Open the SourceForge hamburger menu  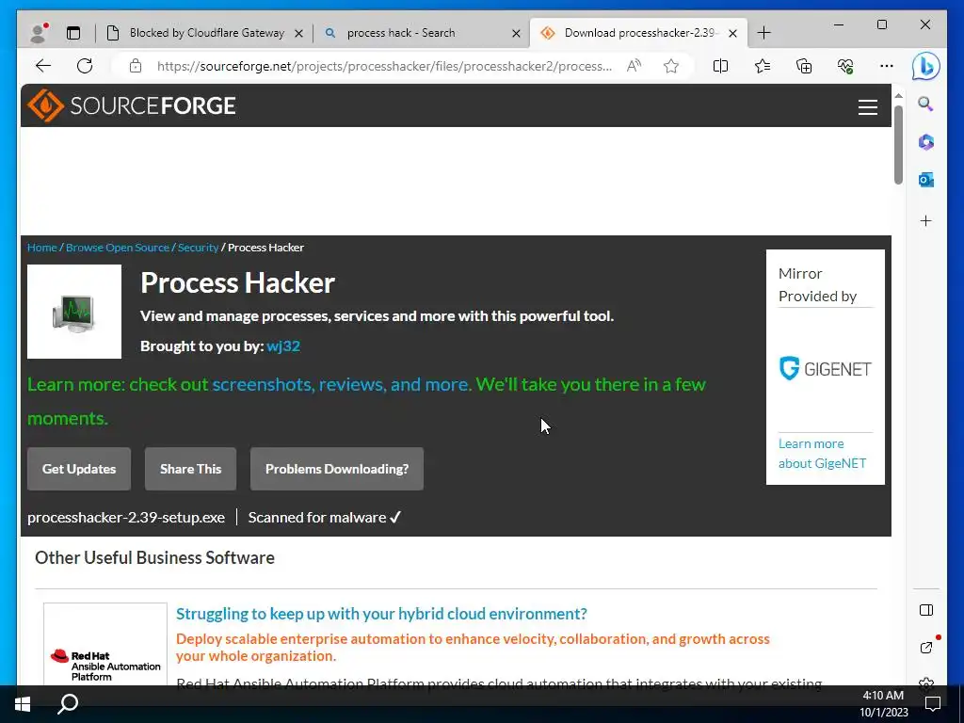coord(867,107)
